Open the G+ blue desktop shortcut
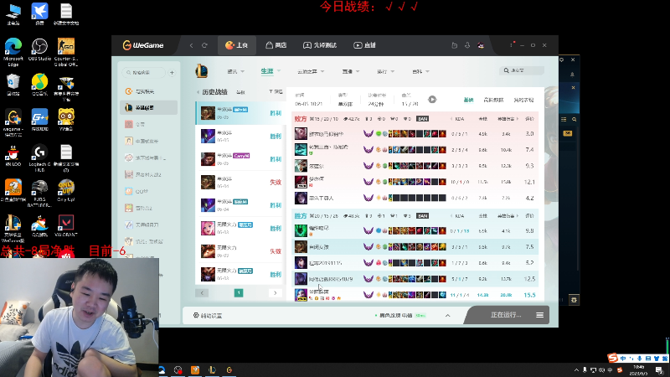This screenshot has width=670, height=377. [x=39, y=120]
